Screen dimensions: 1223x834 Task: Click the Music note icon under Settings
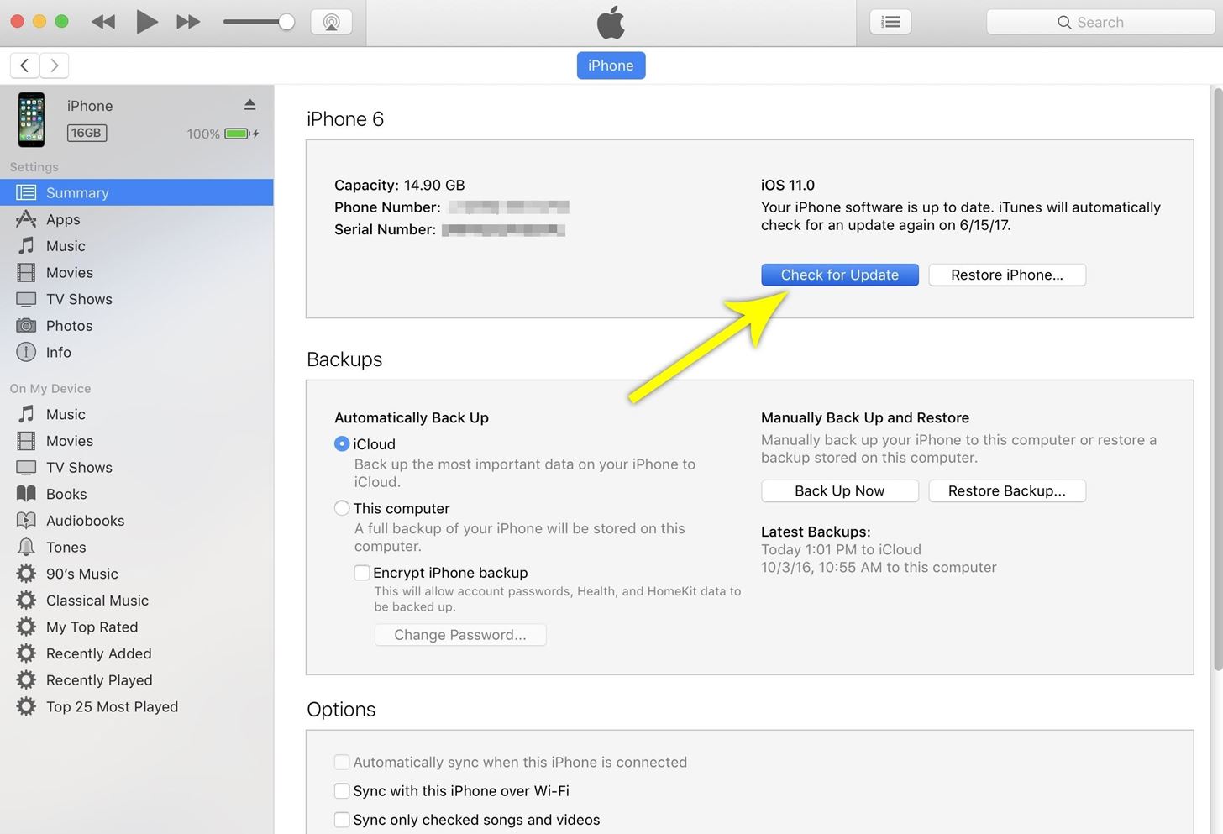coord(27,245)
